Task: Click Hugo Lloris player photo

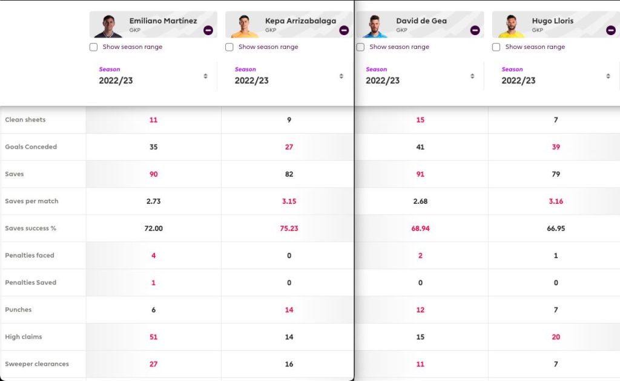Action: pyautogui.click(x=511, y=26)
